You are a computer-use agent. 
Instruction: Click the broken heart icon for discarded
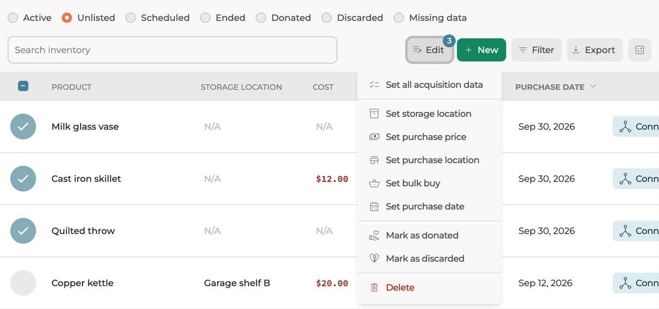(375, 259)
